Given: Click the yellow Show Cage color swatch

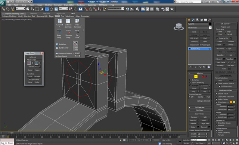Looking at the screenshot, I should [x=234, y=102].
